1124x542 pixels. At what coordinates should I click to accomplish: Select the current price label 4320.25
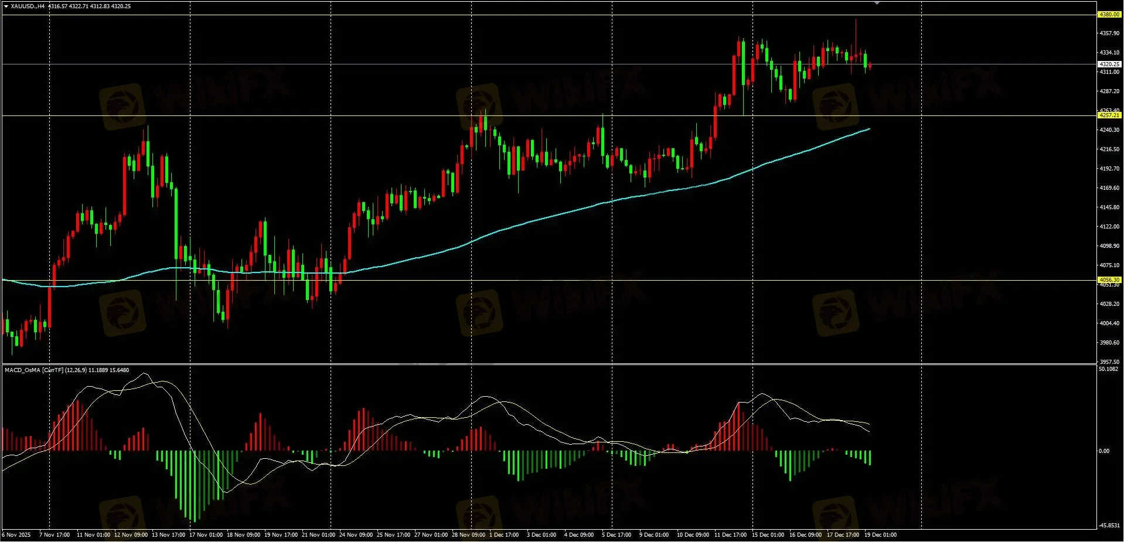[x=1109, y=64]
